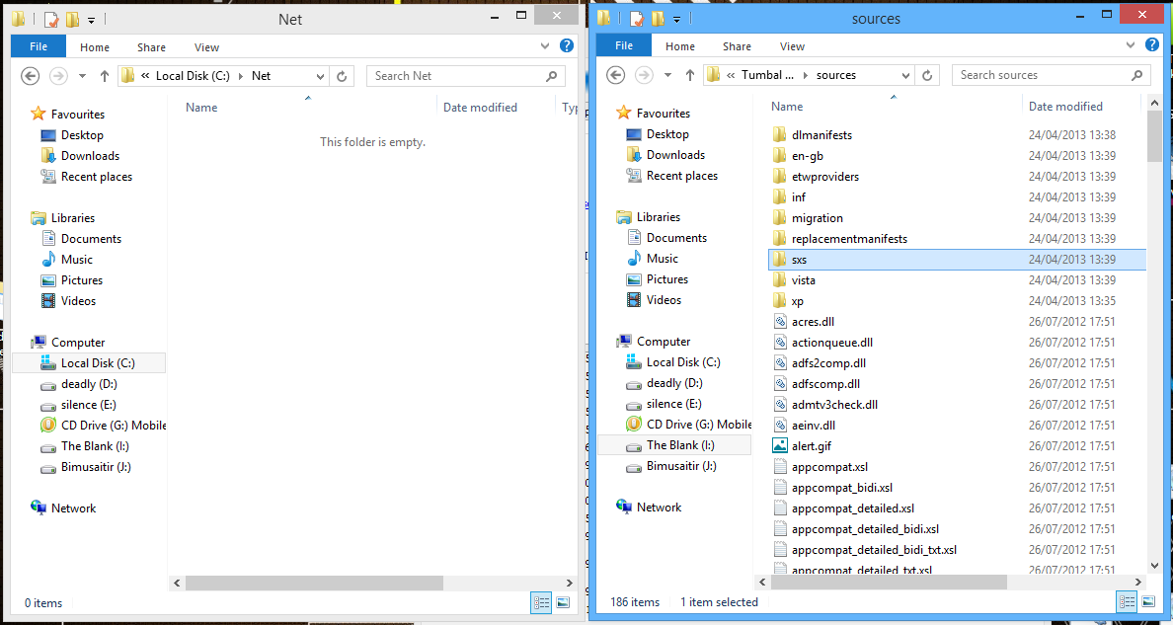Open Help in the Net window

click(x=566, y=45)
